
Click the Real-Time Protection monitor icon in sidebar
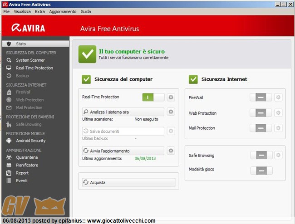coord(9,68)
